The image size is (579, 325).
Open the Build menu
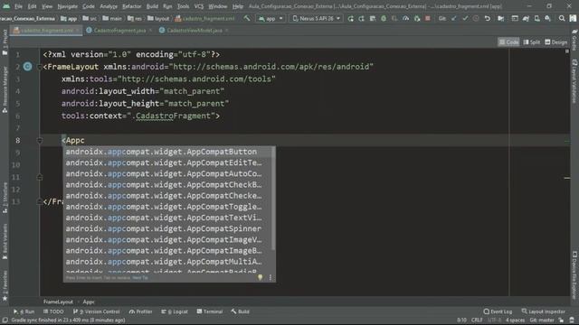[x=152, y=6]
